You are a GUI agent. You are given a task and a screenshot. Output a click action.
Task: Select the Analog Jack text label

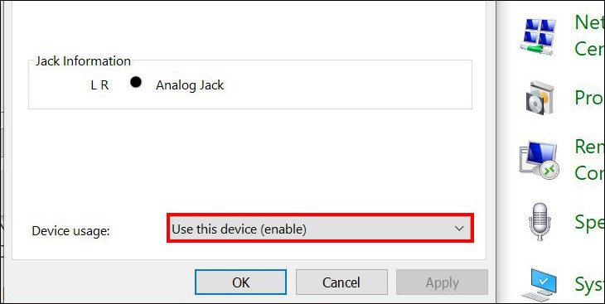point(190,85)
